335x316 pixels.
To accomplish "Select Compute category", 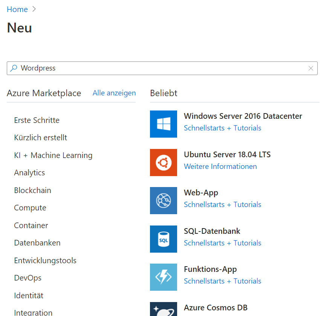I will pos(30,208).
